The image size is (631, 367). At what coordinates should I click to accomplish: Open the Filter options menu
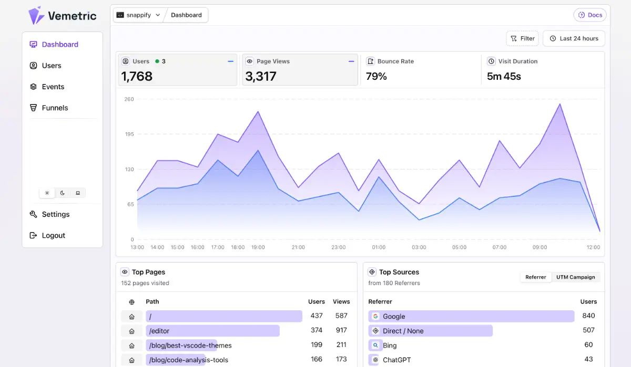(x=522, y=38)
